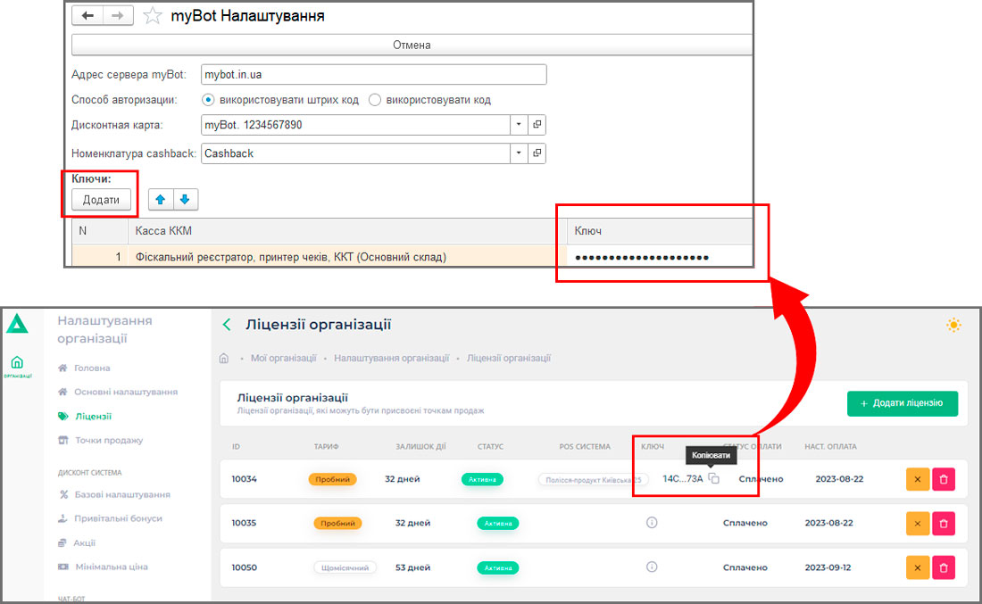Open Точки продажу in sidebar
982x604 pixels.
(x=108, y=440)
